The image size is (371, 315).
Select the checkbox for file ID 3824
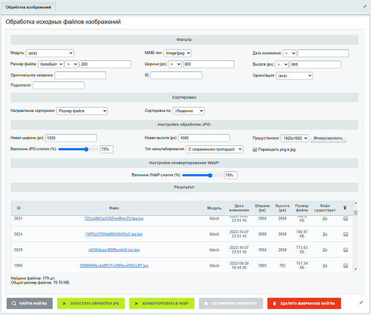pyautogui.click(x=345, y=234)
